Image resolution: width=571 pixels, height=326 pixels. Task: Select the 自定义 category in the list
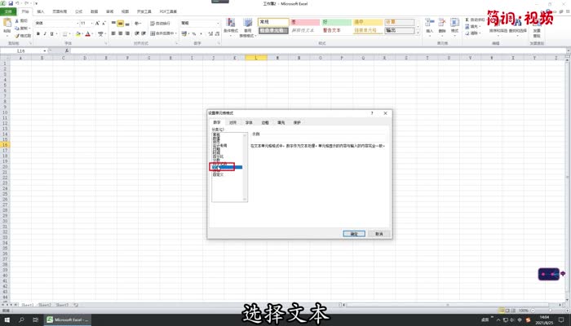tap(219, 174)
